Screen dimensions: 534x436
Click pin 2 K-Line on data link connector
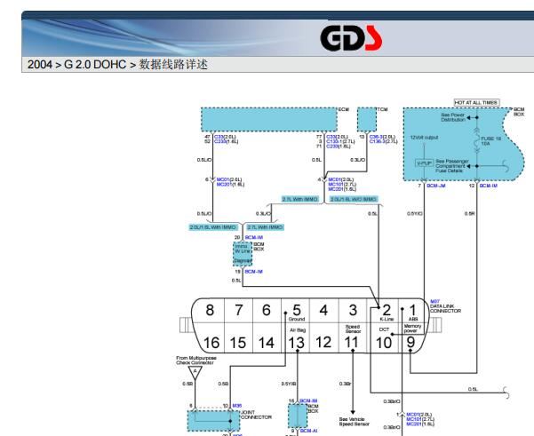point(387,312)
